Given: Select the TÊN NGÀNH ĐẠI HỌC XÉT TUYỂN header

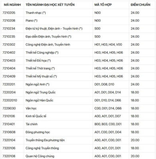Looking at the screenshot, I should tap(50, 5).
